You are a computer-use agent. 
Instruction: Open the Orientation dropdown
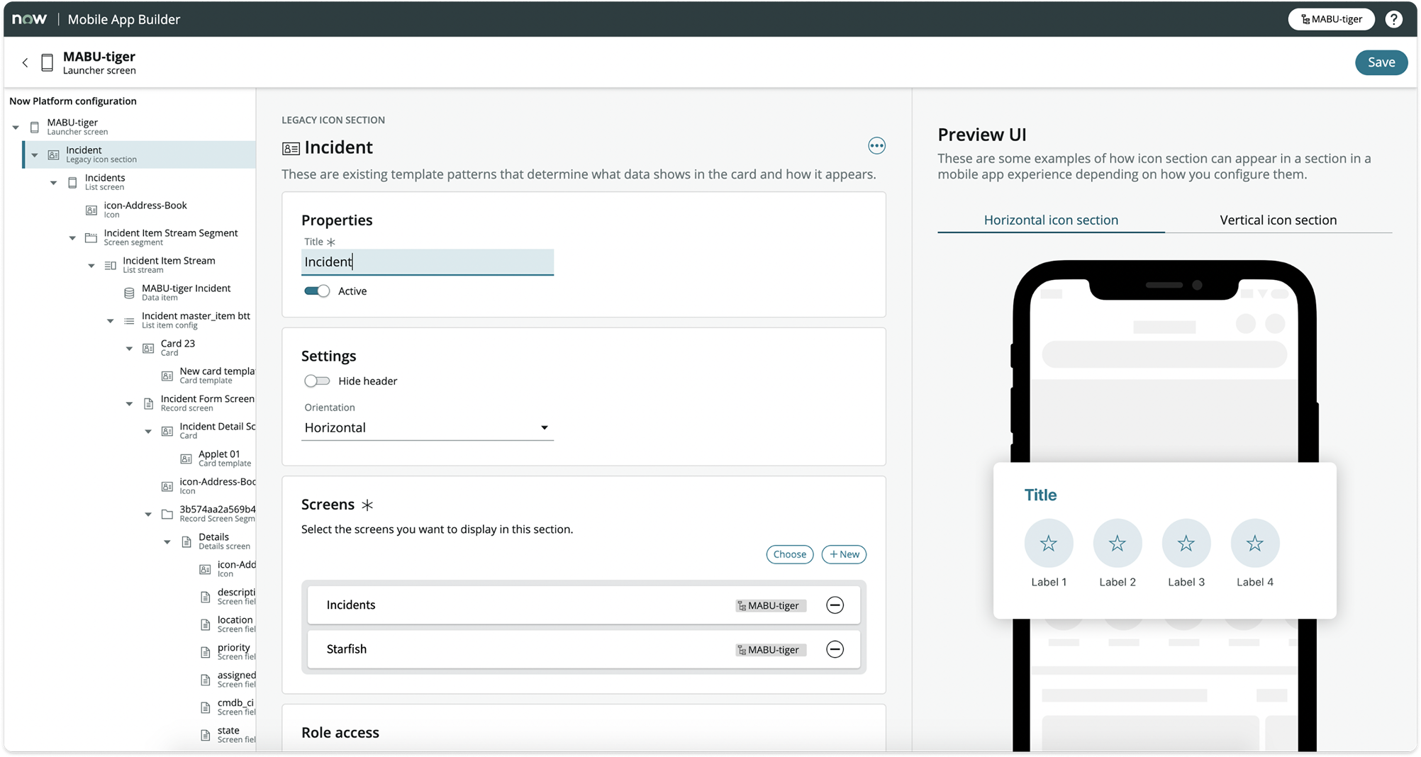coord(428,427)
